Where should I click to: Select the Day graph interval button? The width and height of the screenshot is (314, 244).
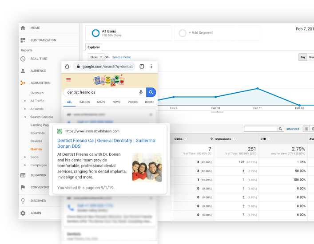(303, 57)
